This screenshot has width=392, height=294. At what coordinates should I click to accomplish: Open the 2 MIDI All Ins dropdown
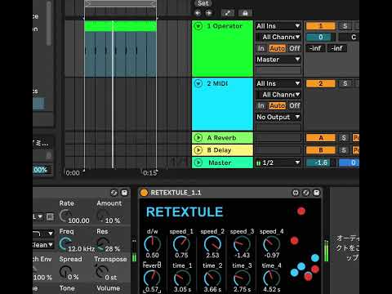click(x=278, y=83)
